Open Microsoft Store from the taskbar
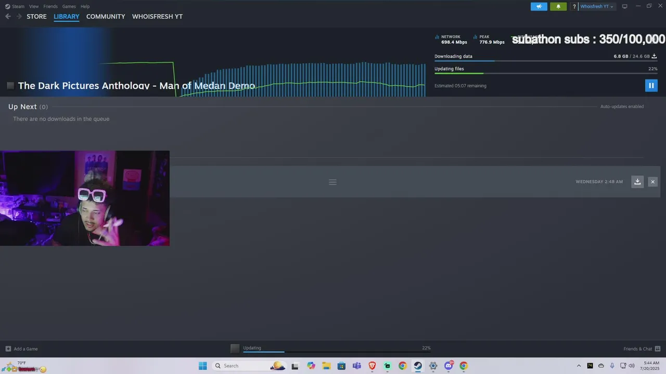This screenshot has width=666, height=374. (341, 366)
